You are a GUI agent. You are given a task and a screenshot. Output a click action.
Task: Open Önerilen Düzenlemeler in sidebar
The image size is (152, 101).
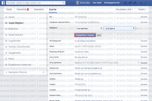(25, 47)
